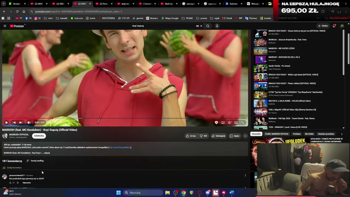Screen dimensions: 350x197
Task: Reply with Odpowiedz on first comment
Action: tap(27, 183)
